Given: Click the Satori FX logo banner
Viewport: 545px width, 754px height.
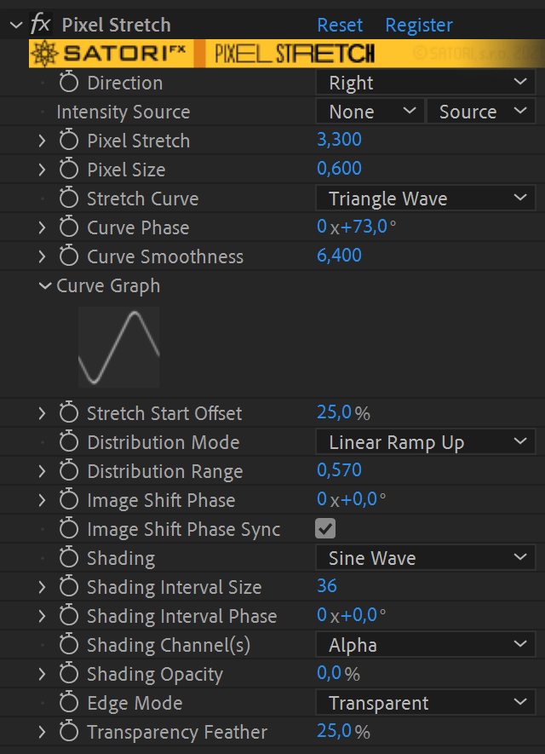Looking at the screenshot, I should pyautogui.click(x=111, y=52).
